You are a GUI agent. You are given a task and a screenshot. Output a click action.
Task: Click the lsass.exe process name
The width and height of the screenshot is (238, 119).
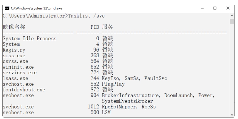(16, 78)
